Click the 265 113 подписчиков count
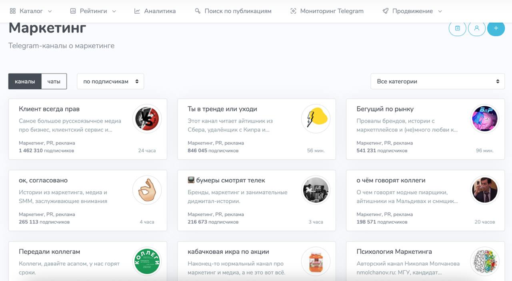The height and width of the screenshot is (281, 512). (44, 222)
